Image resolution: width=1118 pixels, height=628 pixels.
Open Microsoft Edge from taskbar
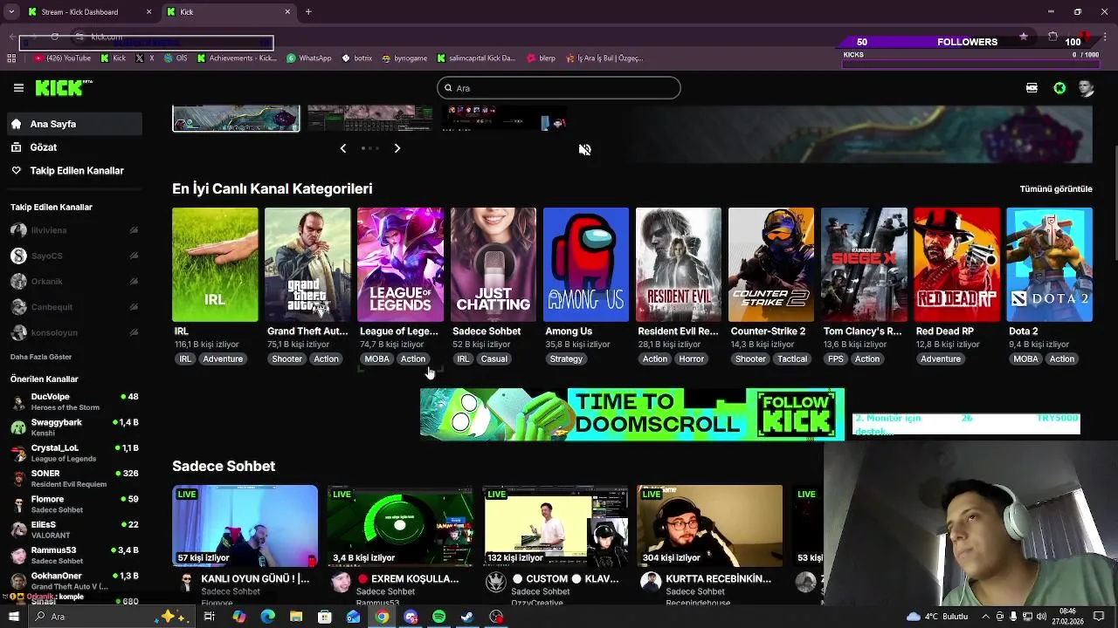pyautogui.click(x=267, y=617)
